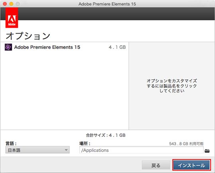Screen dimensions: 215x173
Task: Close the installer with the red button
Action: click(x=5, y=4)
